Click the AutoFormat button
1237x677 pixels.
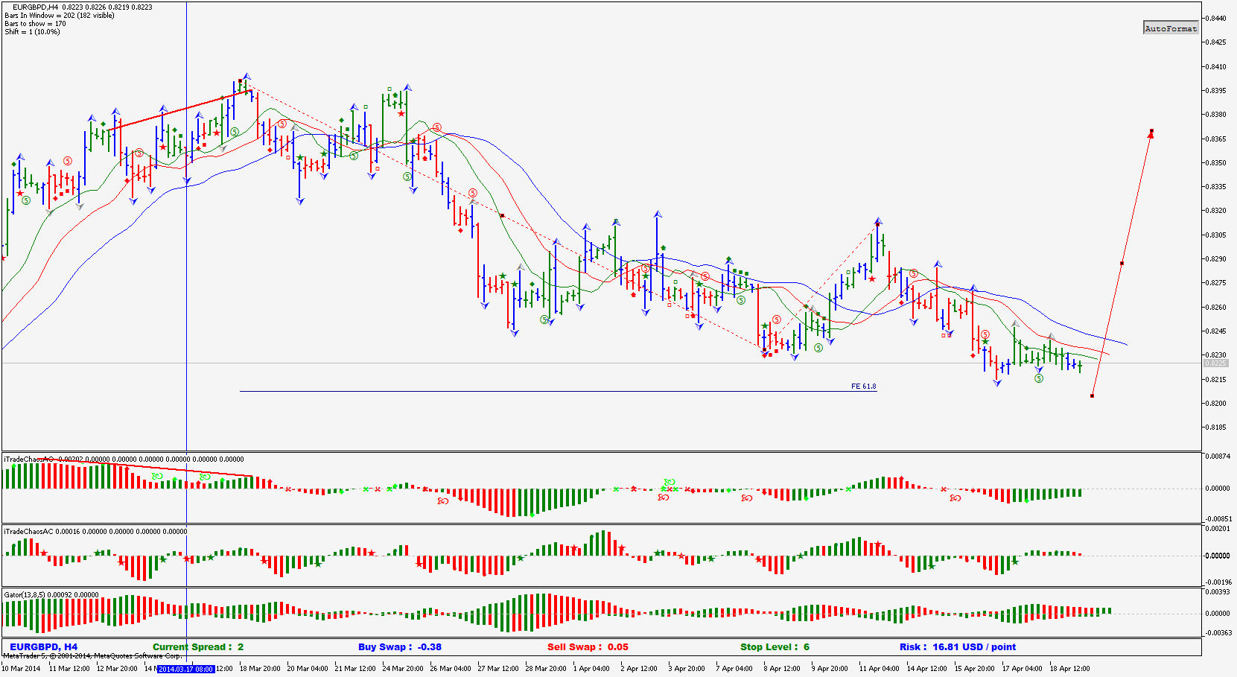tap(1171, 28)
